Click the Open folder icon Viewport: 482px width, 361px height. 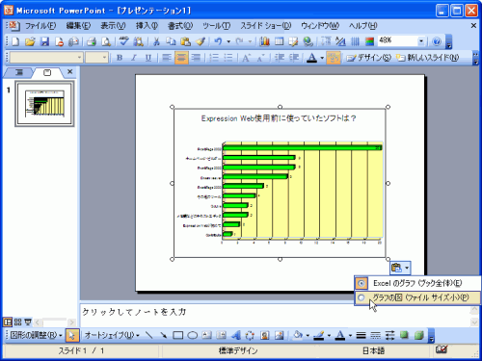point(30,41)
